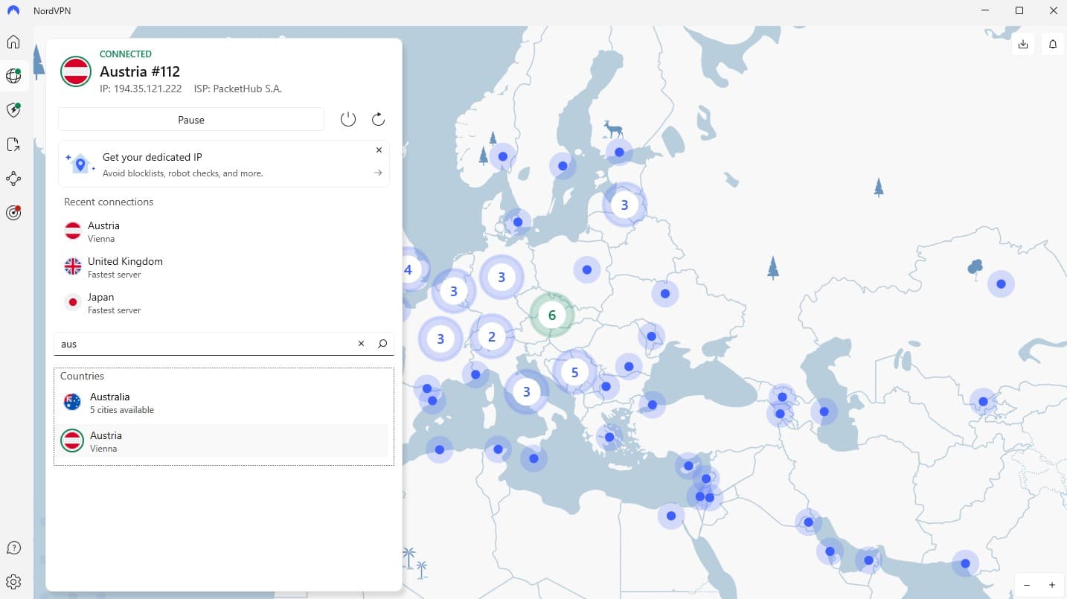Image resolution: width=1067 pixels, height=599 pixels.
Task: Click the CONNECTED status text
Action: 126,54
